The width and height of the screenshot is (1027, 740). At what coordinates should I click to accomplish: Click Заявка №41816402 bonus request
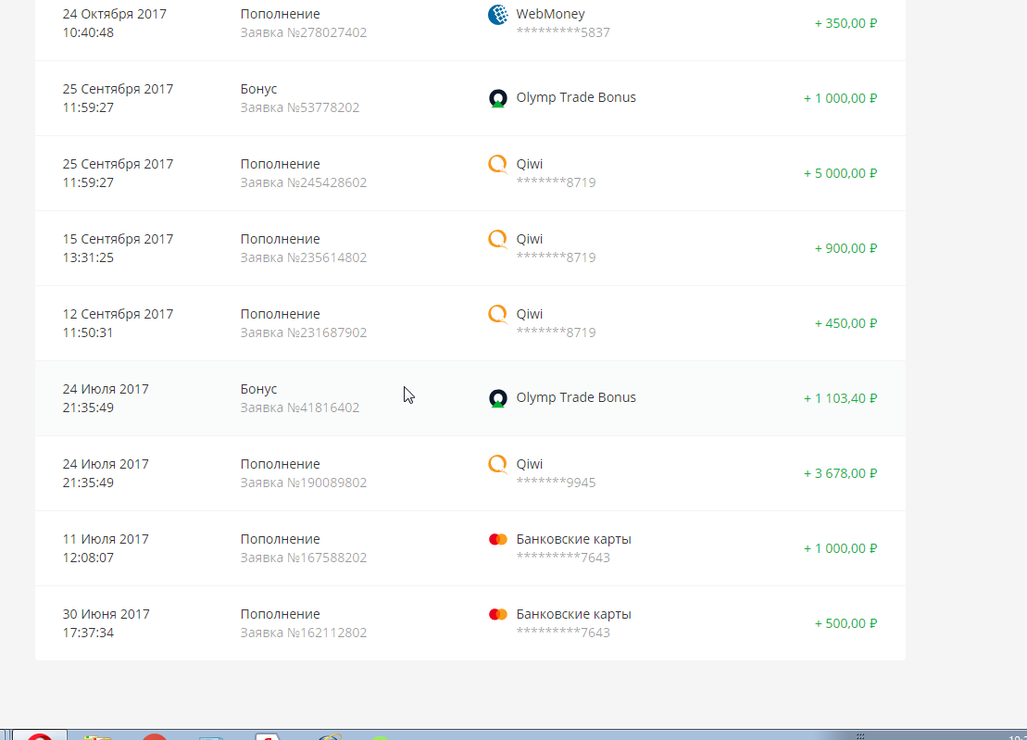pyautogui.click(x=300, y=408)
